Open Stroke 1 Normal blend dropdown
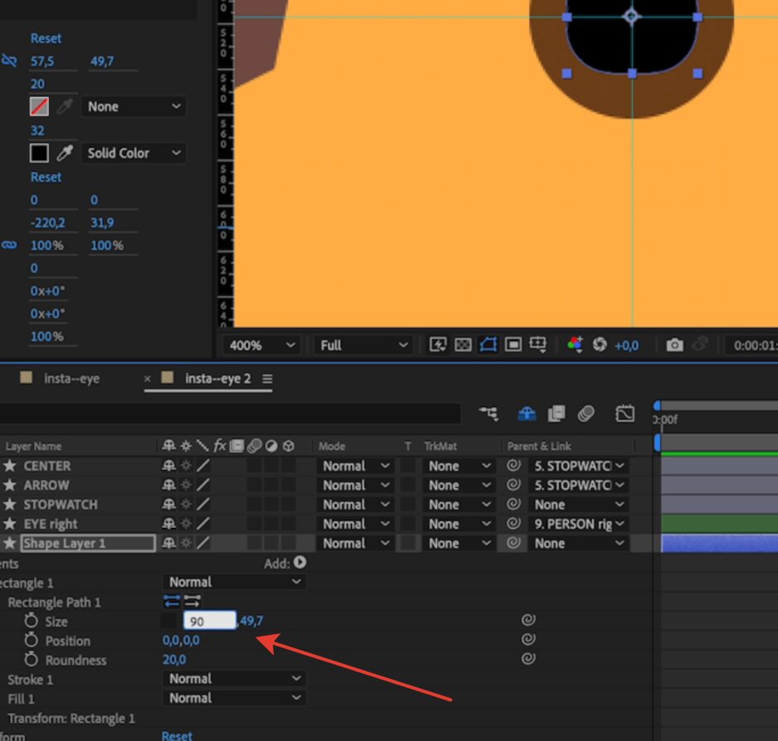778x741 pixels. [x=234, y=679]
